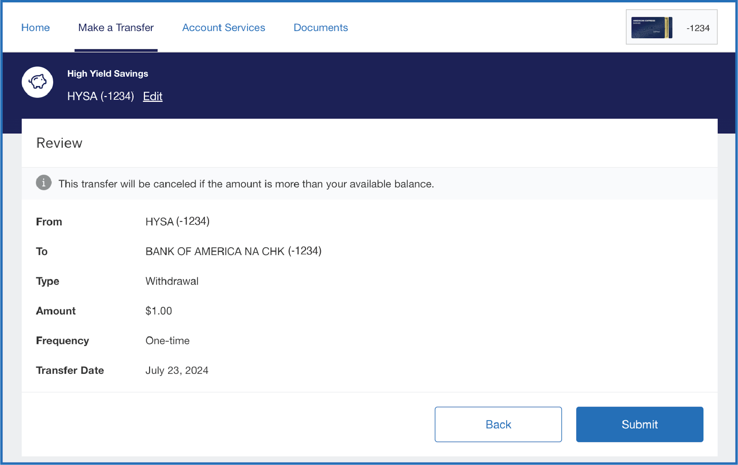Click the Withdrawal type value

pyautogui.click(x=172, y=281)
